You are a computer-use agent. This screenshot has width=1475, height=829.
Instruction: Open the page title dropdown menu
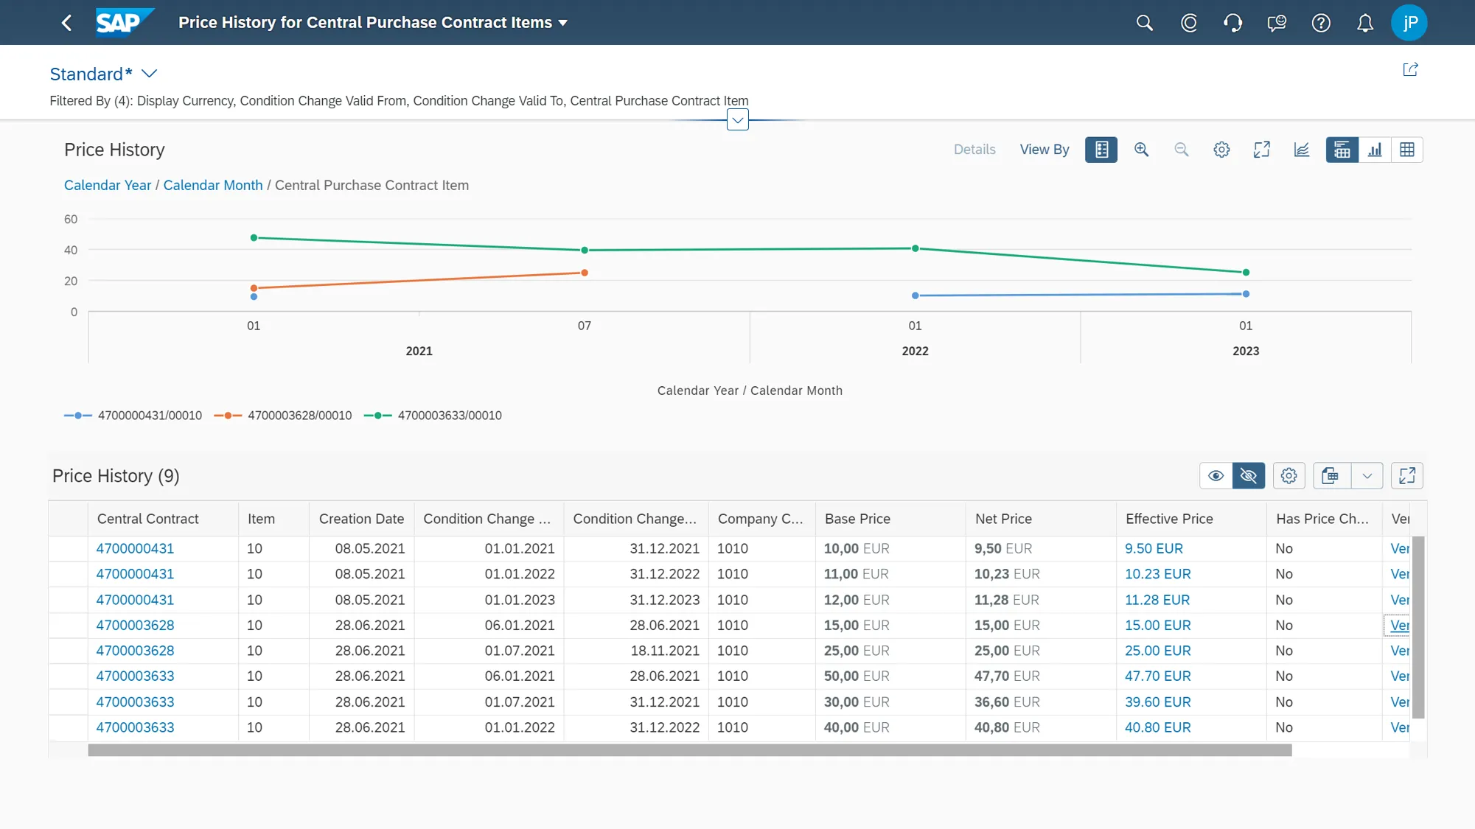pos(563,23)
